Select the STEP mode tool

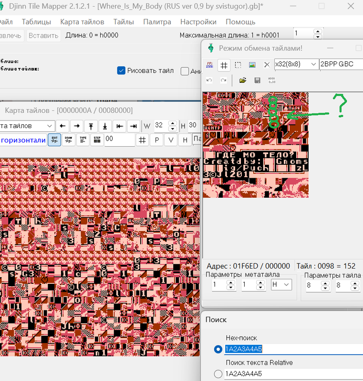97,140
